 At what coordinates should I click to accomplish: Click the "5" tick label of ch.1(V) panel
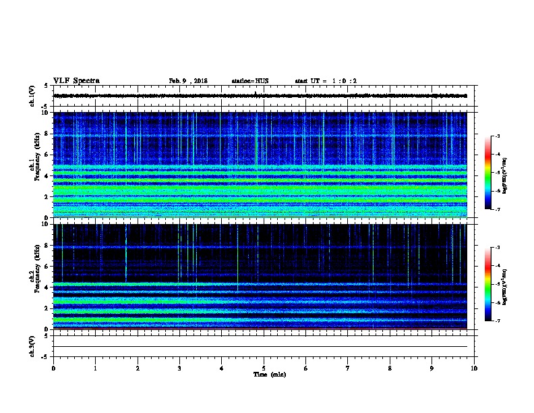pyautogui.click(x=47, y=86)
